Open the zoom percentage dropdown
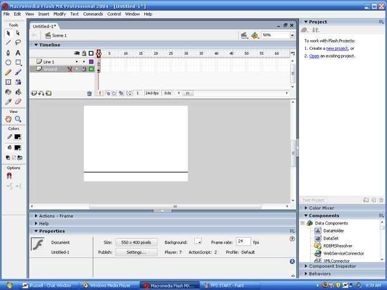The width and height of the screenshot is (387, 290). click(292, 36)
